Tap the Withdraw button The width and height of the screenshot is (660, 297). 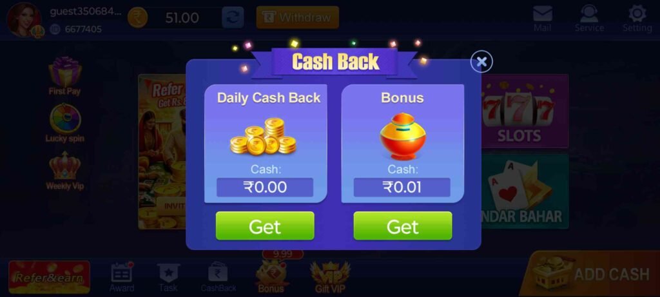click(298, 17)
